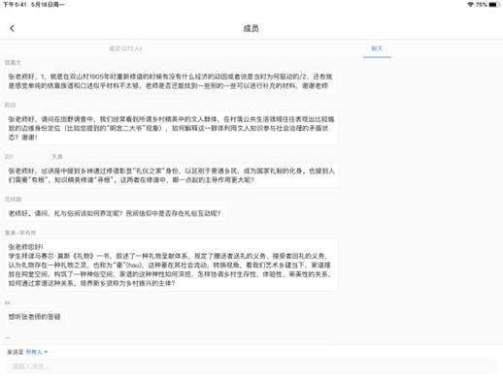Focus the 请输入消息 input field
The height and width of the screenshot is (377, 503).
point(251,366)
